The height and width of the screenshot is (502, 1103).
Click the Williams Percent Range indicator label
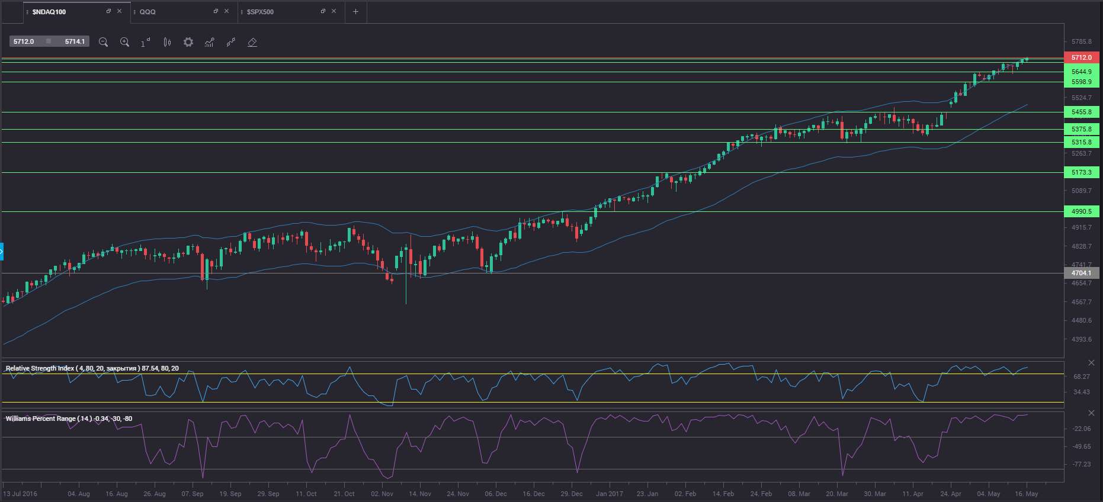69,419
